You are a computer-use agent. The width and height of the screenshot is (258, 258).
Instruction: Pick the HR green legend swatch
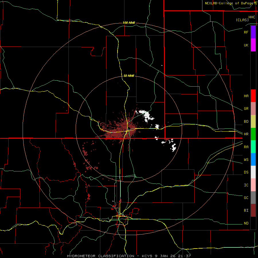(x=253, y=134)
